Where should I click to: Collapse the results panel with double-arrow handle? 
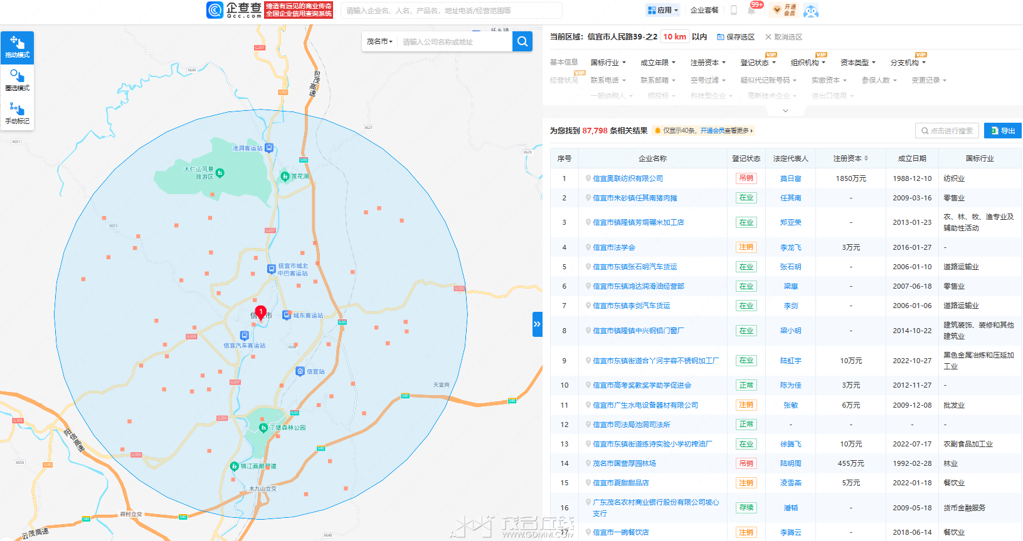(x=537, y=324)
